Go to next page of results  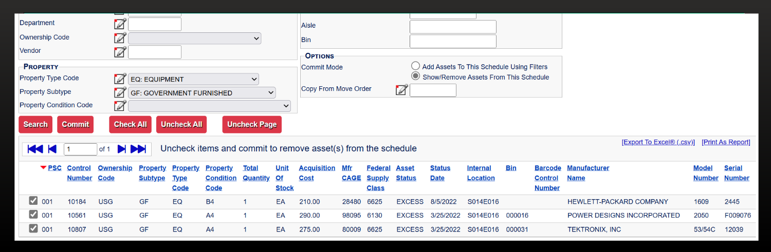coord(122,149)
